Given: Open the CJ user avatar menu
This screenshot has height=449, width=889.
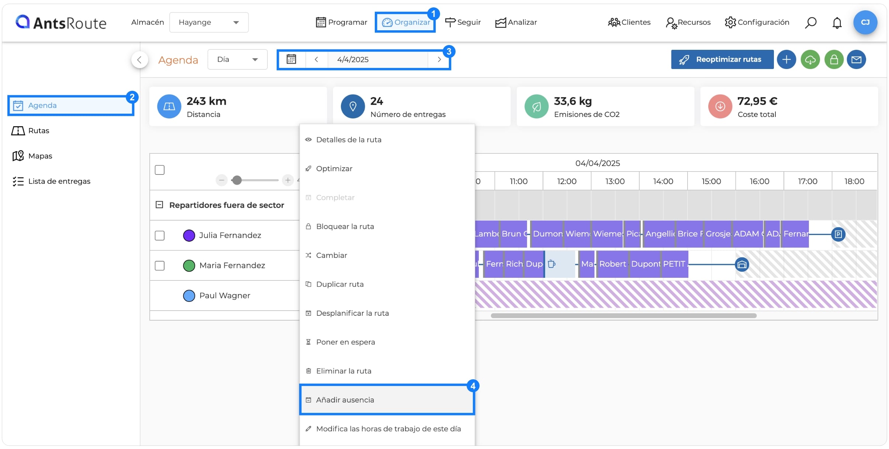Looking at the screenshot, I should click(x=865, y=22).
